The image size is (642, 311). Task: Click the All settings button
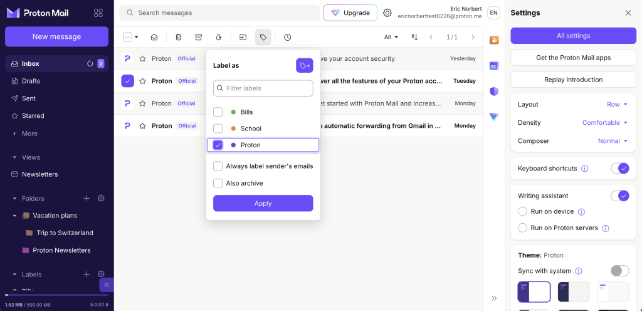tap(573, 36)
